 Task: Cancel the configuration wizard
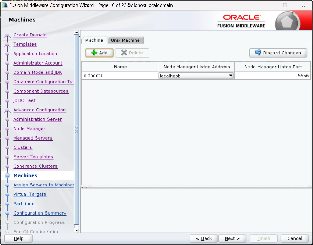(x=295, y=238)
